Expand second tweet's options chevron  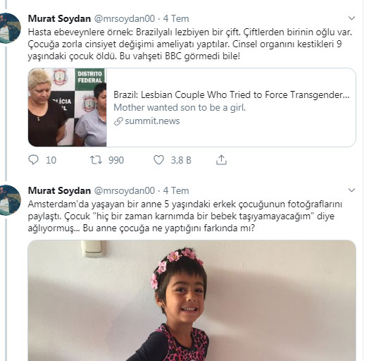point(351,190)
